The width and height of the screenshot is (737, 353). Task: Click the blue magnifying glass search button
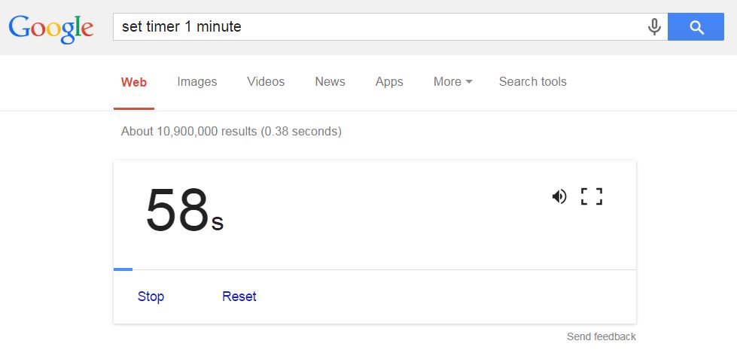(696, 27)
